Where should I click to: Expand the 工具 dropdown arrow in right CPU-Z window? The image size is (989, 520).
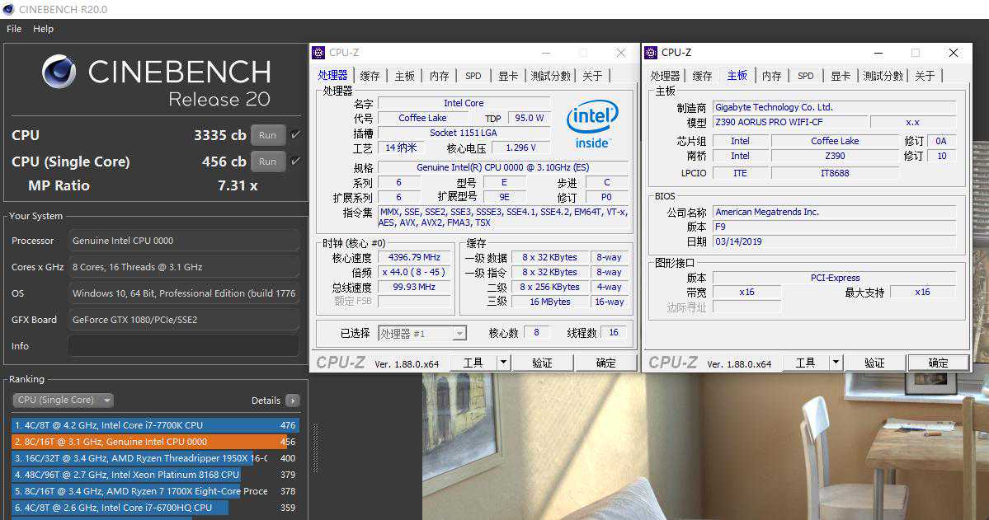[x=836, y=363]
